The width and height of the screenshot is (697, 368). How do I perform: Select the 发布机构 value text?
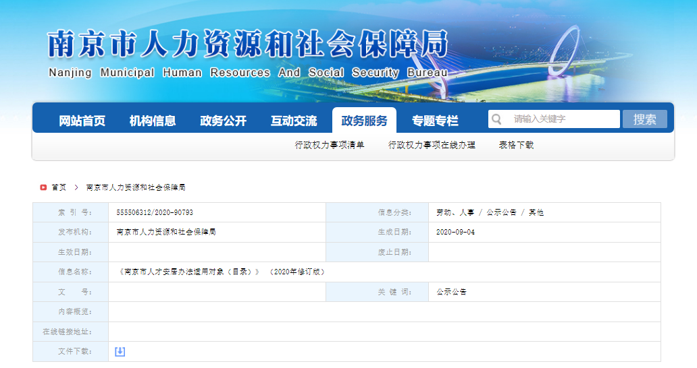(166, 232)
